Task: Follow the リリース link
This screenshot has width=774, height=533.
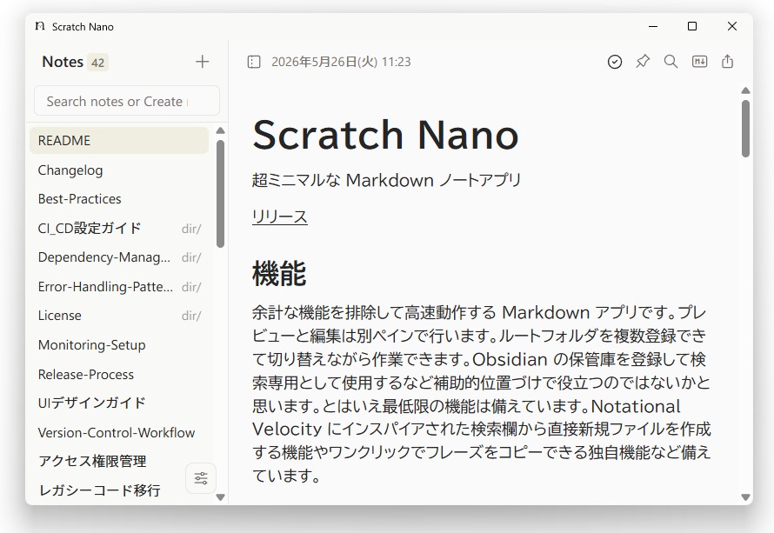Action: 280,217
